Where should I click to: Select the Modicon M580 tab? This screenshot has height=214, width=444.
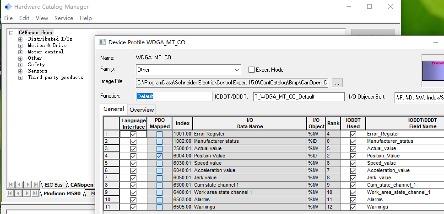coord(62,193)
